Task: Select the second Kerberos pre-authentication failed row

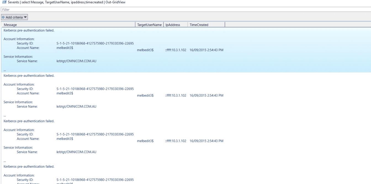Action: [x=83, y=95]
